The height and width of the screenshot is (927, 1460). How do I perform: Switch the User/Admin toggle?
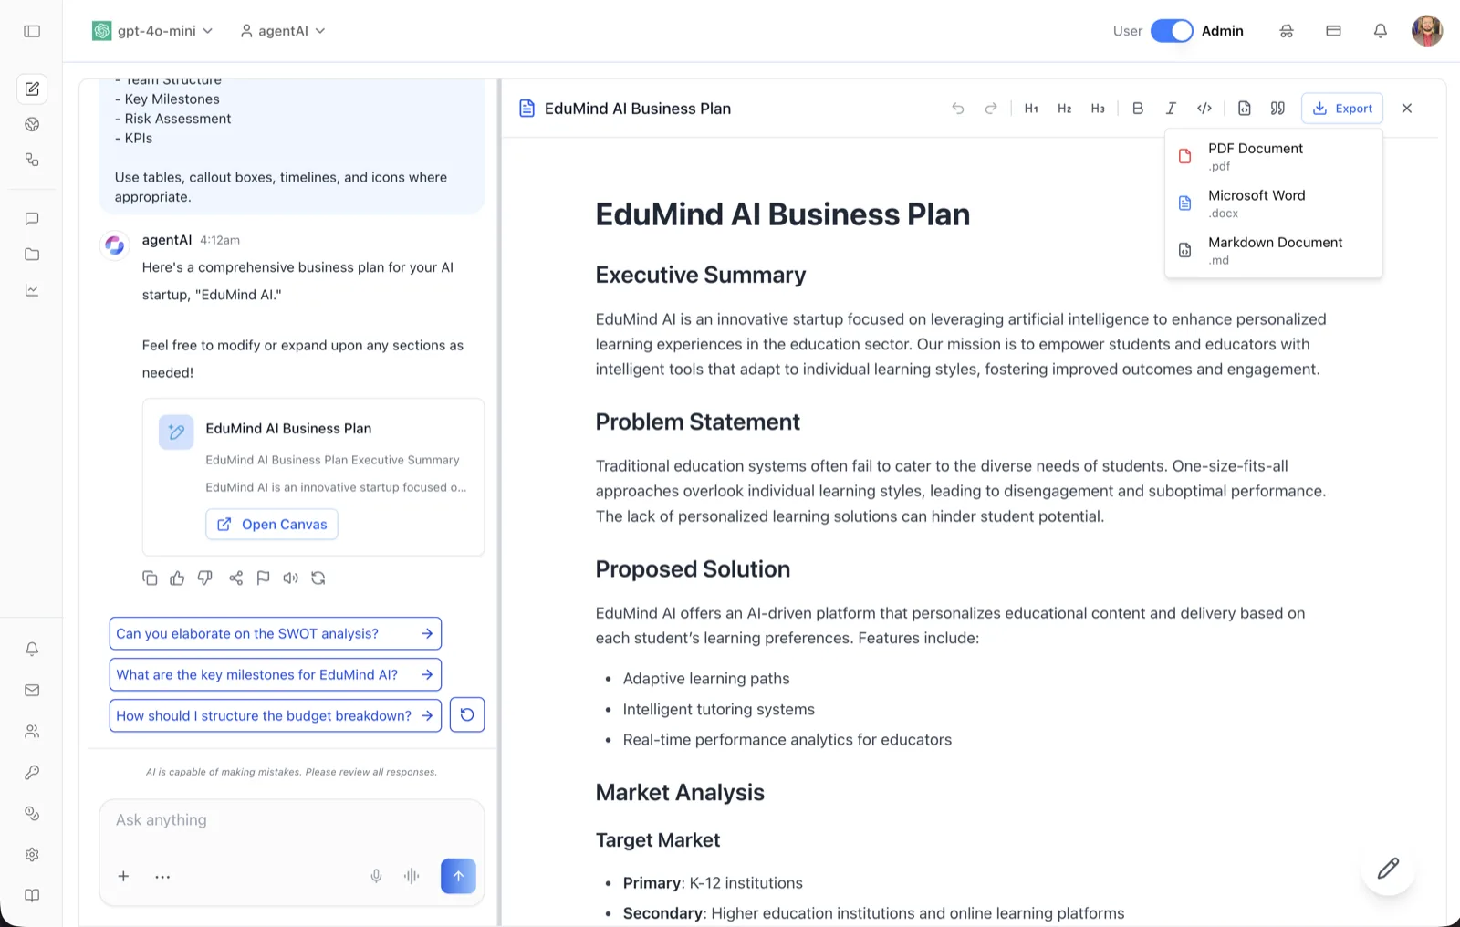pos(1172,31)
